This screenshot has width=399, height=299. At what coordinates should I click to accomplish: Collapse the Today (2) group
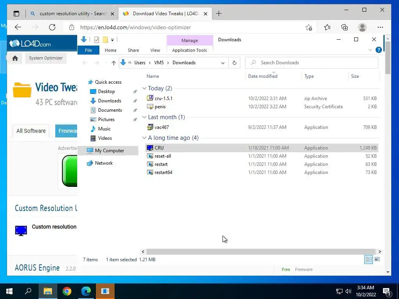pyautogui.click(x=144, y=88)
